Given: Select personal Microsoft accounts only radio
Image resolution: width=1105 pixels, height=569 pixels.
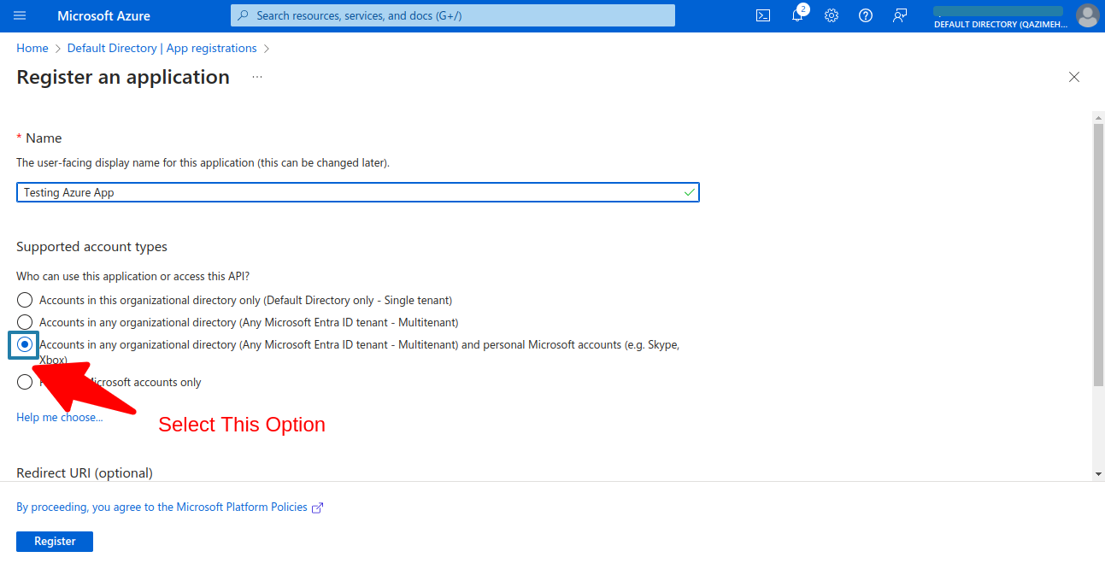Looking at the screenshot, I should coord(25,382).
